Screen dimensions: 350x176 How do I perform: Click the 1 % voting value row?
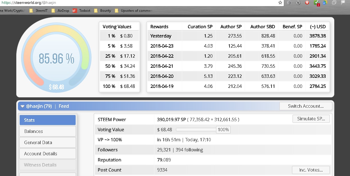tap(119, 36)
